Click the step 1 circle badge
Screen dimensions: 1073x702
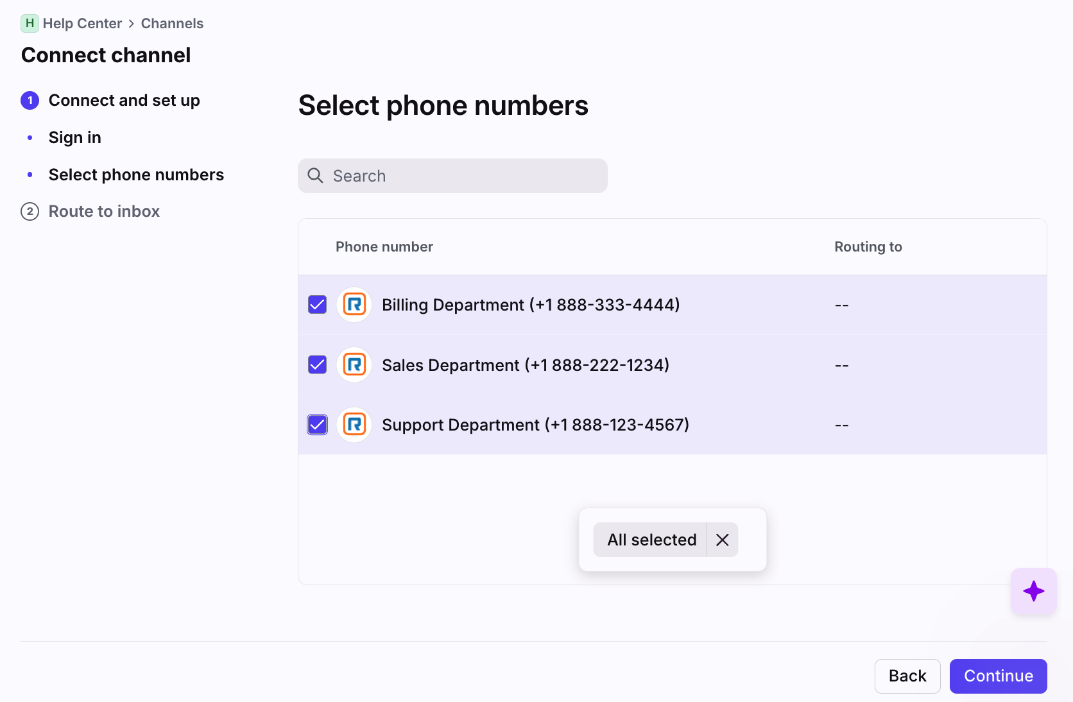[30, 101]
